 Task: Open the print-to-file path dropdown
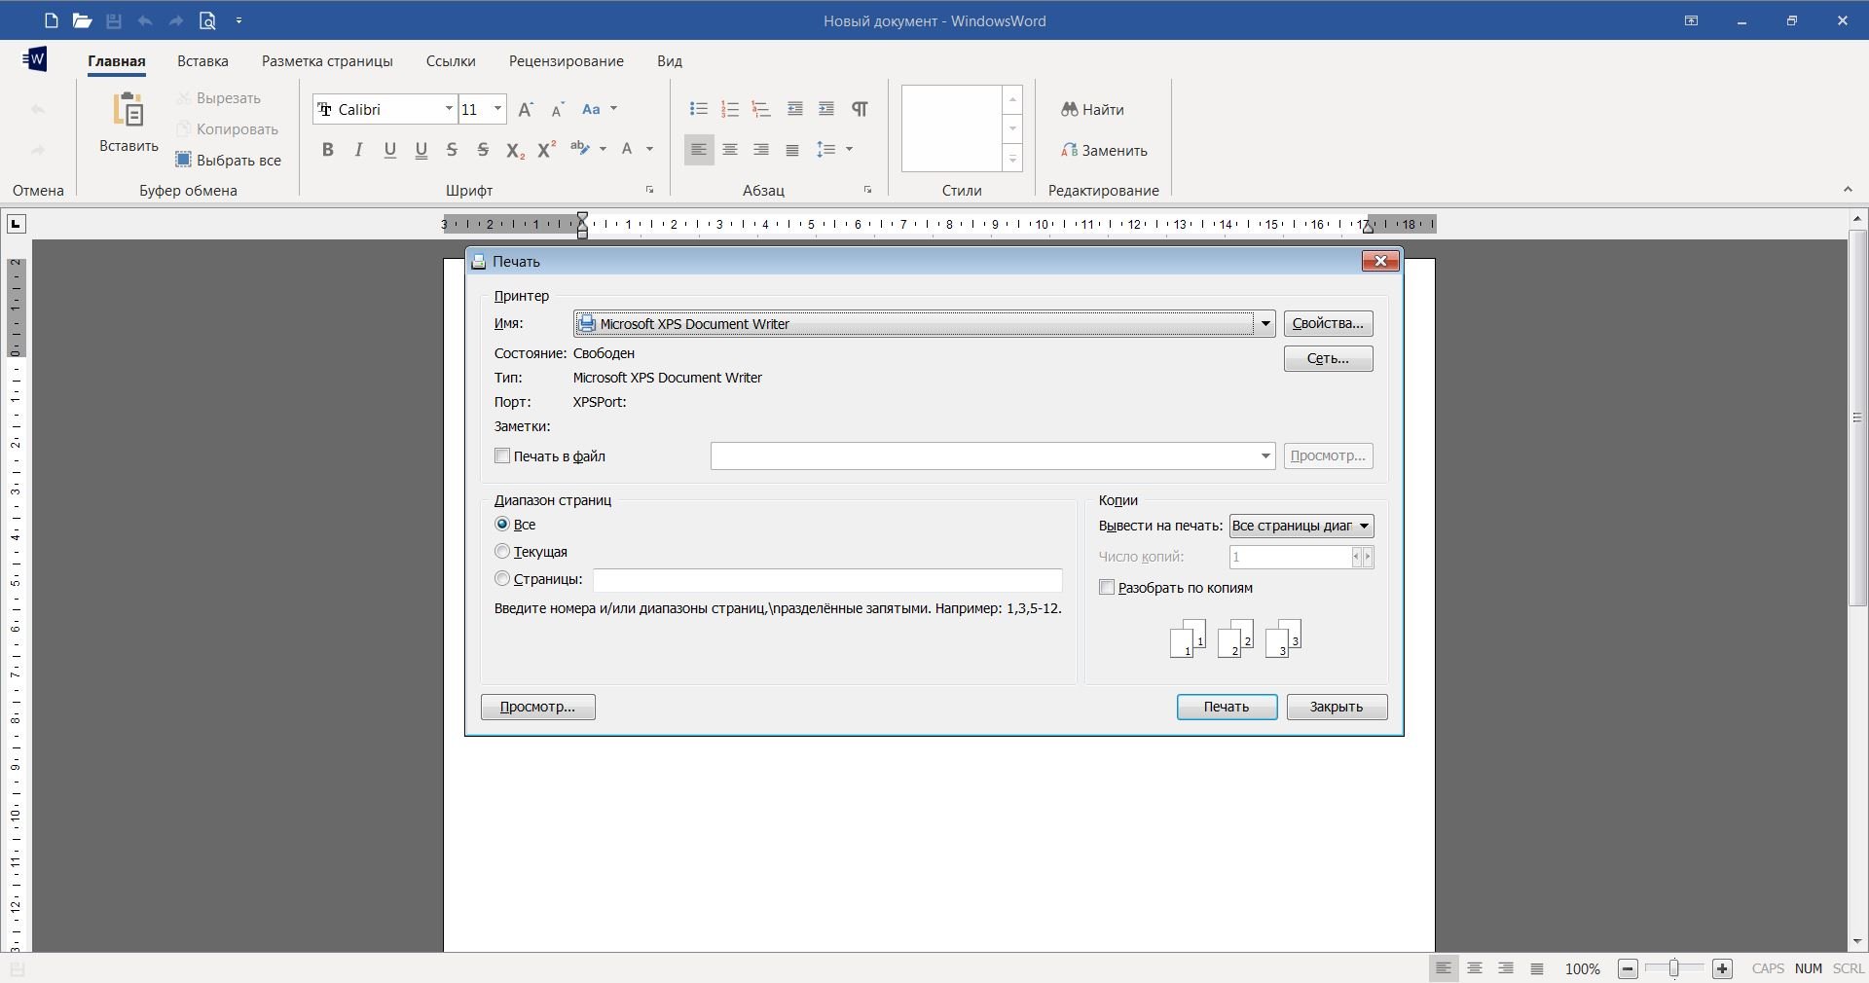click(1264, 455)
